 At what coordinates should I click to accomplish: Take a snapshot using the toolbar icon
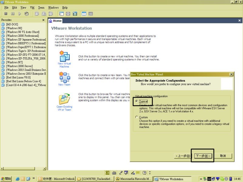point(37,14)
